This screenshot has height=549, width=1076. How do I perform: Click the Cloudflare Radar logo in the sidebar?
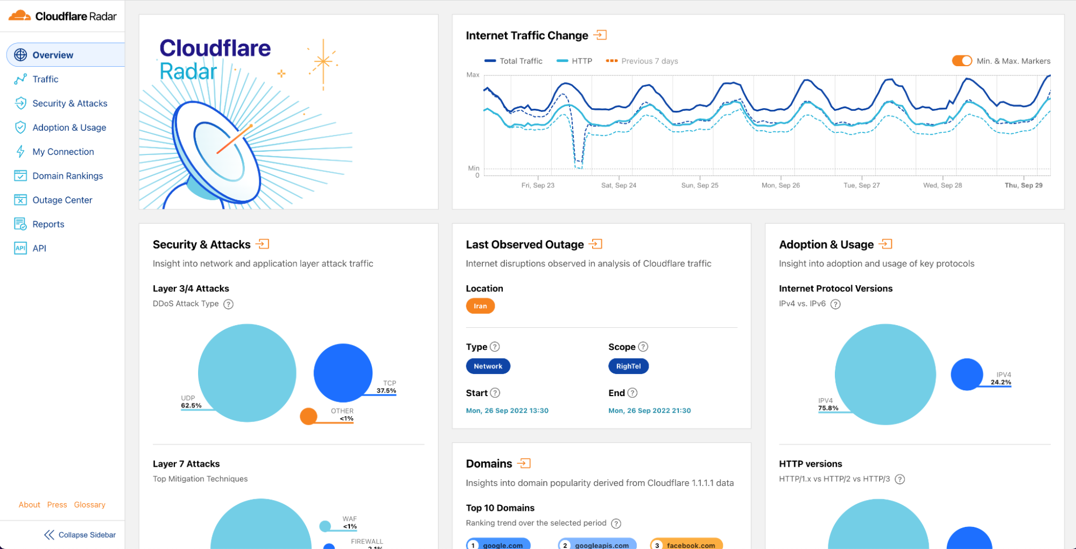[62, 16]
